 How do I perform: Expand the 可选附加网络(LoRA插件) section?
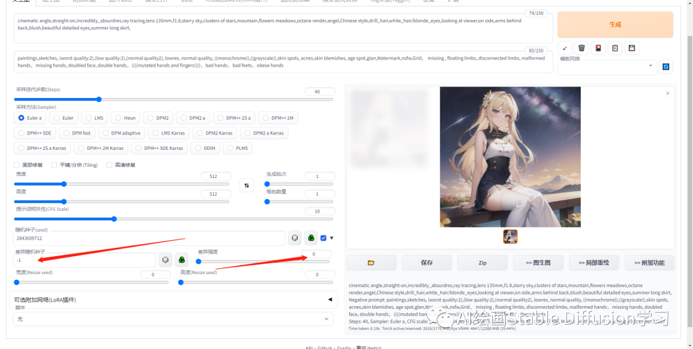[173, 300]
